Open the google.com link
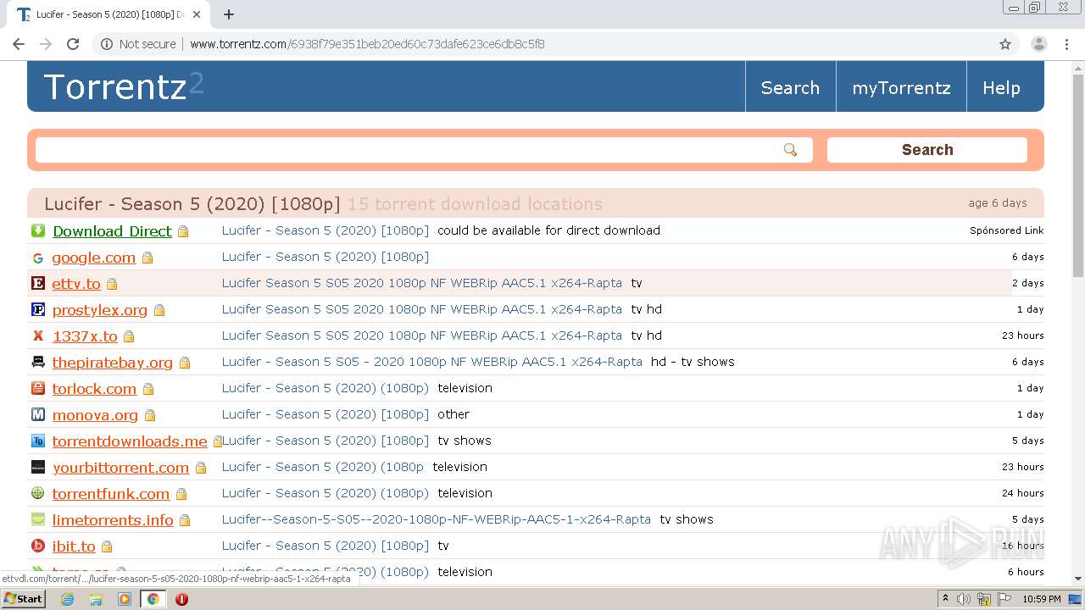Image resolution: width=1085 pixels, height=610 pixels. click(94, 258)
